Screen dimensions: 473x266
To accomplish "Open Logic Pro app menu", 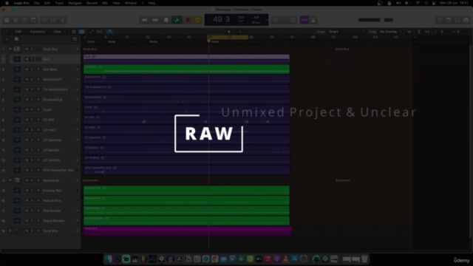I will [x=21, y=3].
